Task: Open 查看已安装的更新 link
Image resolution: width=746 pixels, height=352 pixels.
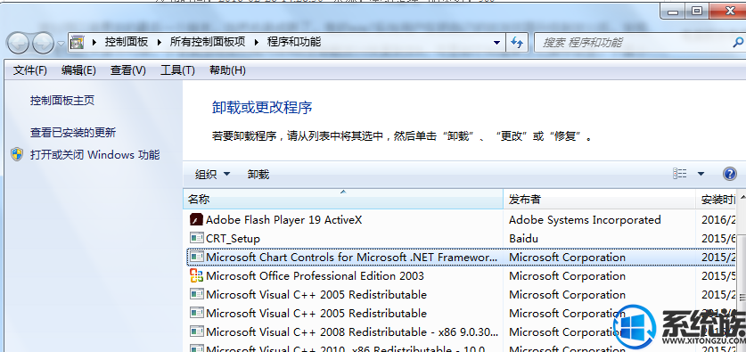Action: pos(73,133)
